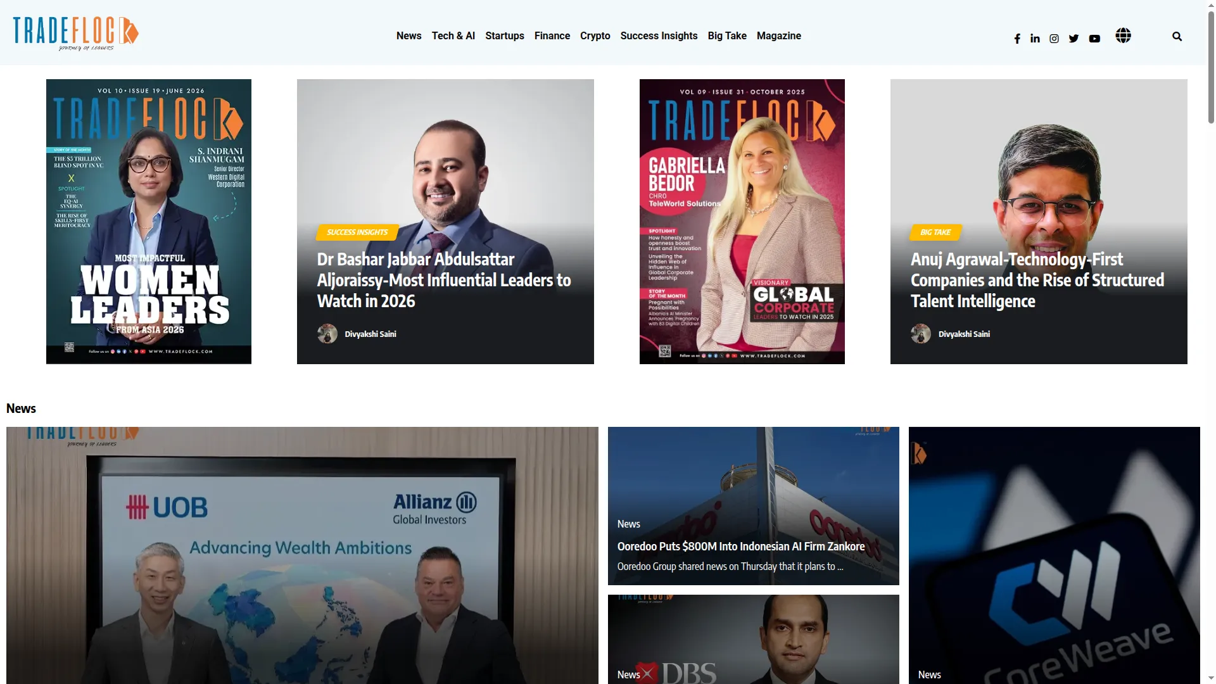
Task: Open the DBS news card image
Action: pos(754,640)
